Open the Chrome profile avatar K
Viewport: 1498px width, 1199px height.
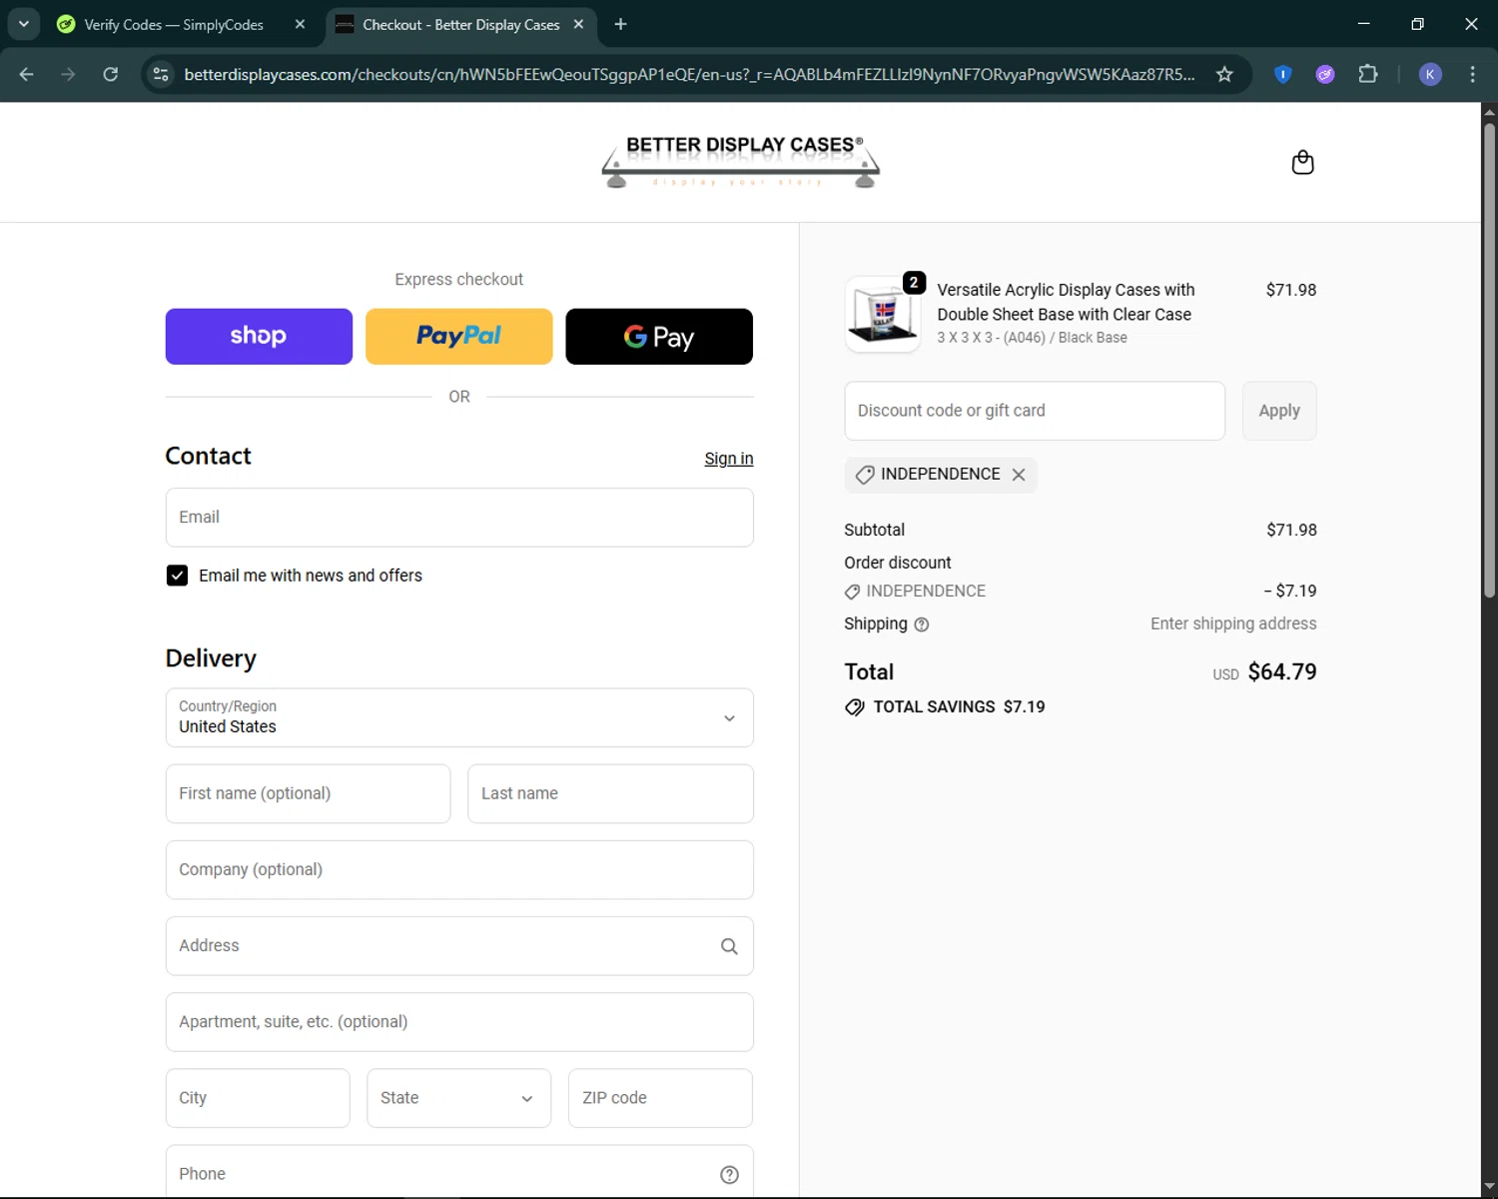coord(1430,74)
